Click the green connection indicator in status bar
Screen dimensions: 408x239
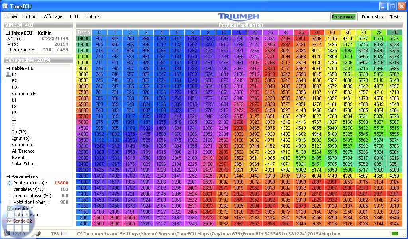395,233
